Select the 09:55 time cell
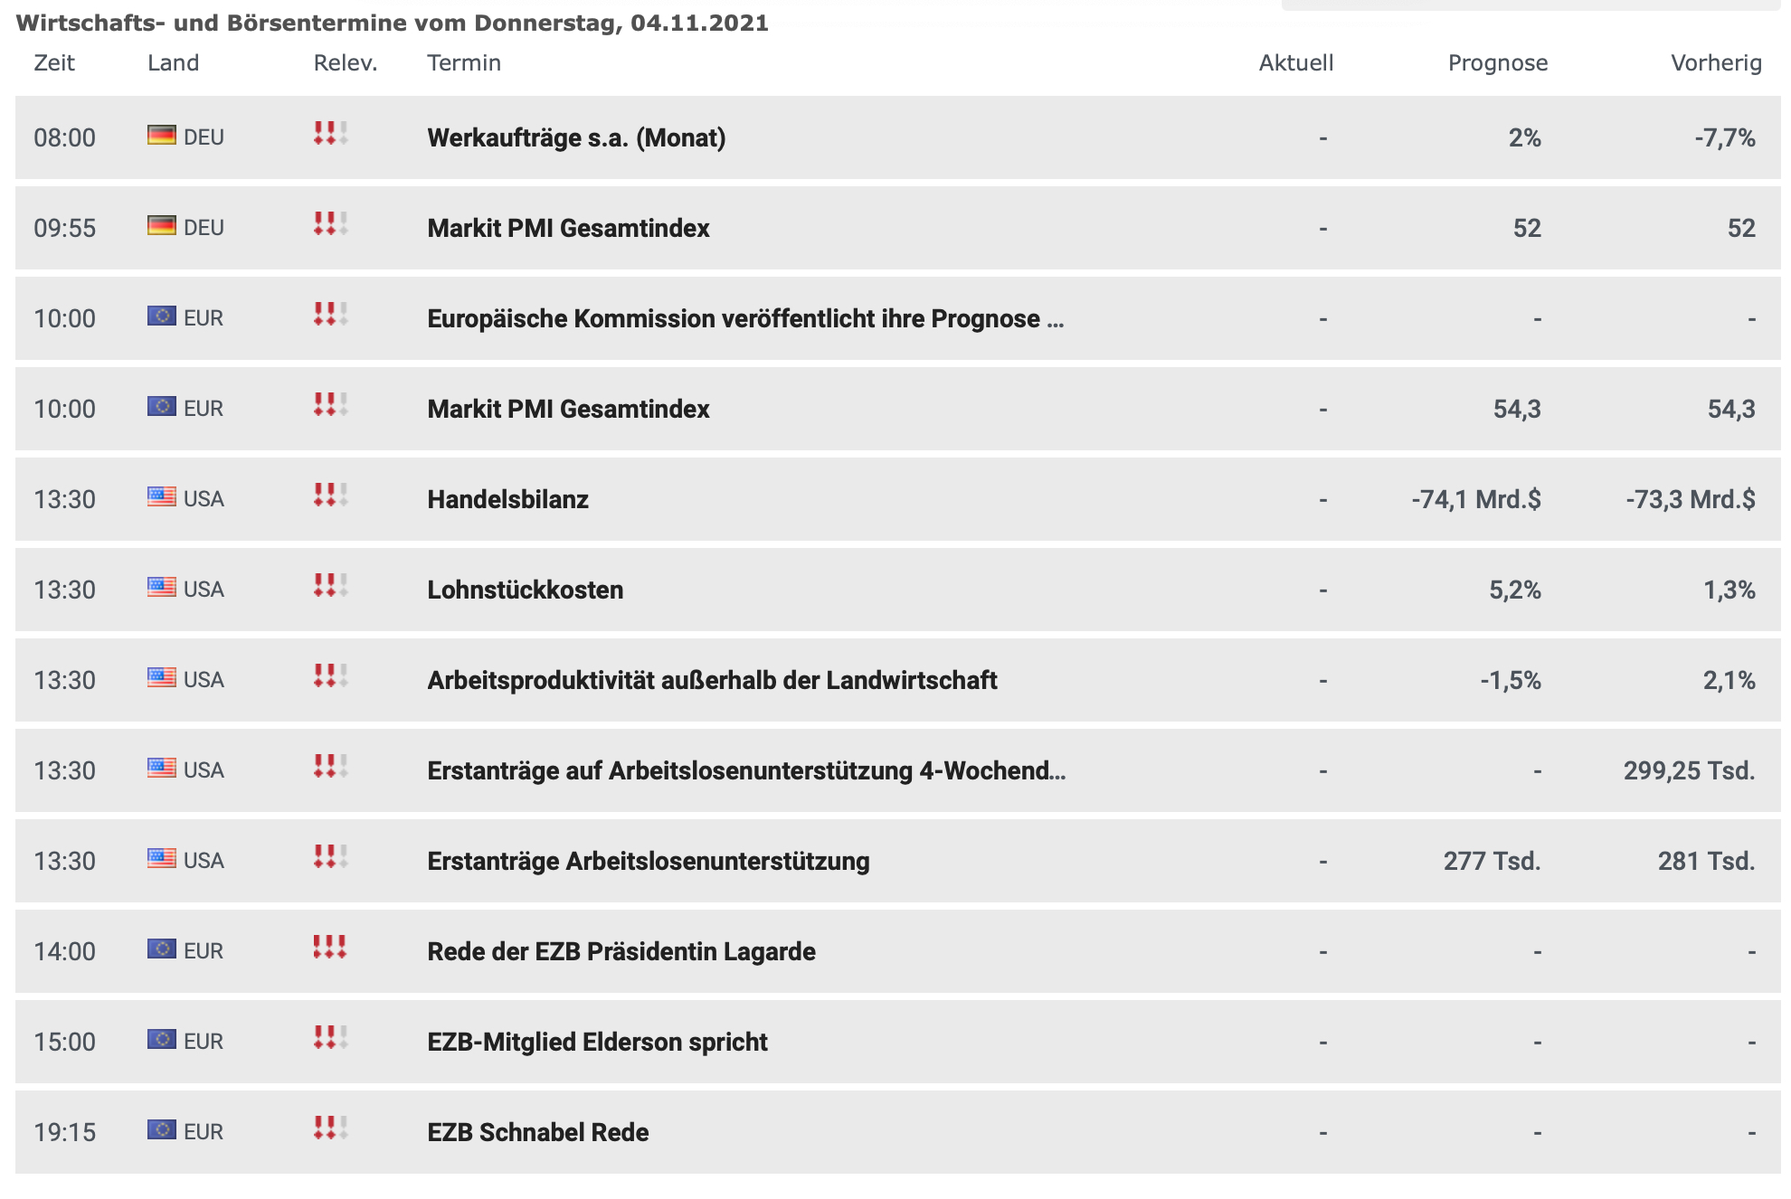1791x1199 pixels. point(64,228)
